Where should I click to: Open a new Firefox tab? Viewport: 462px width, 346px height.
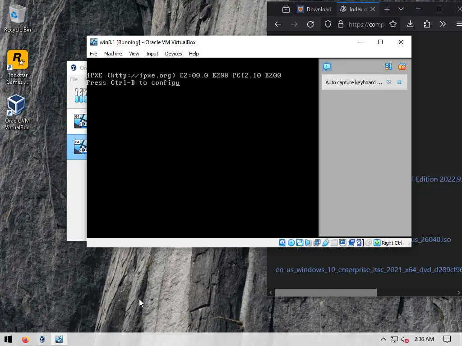[387, 9]
